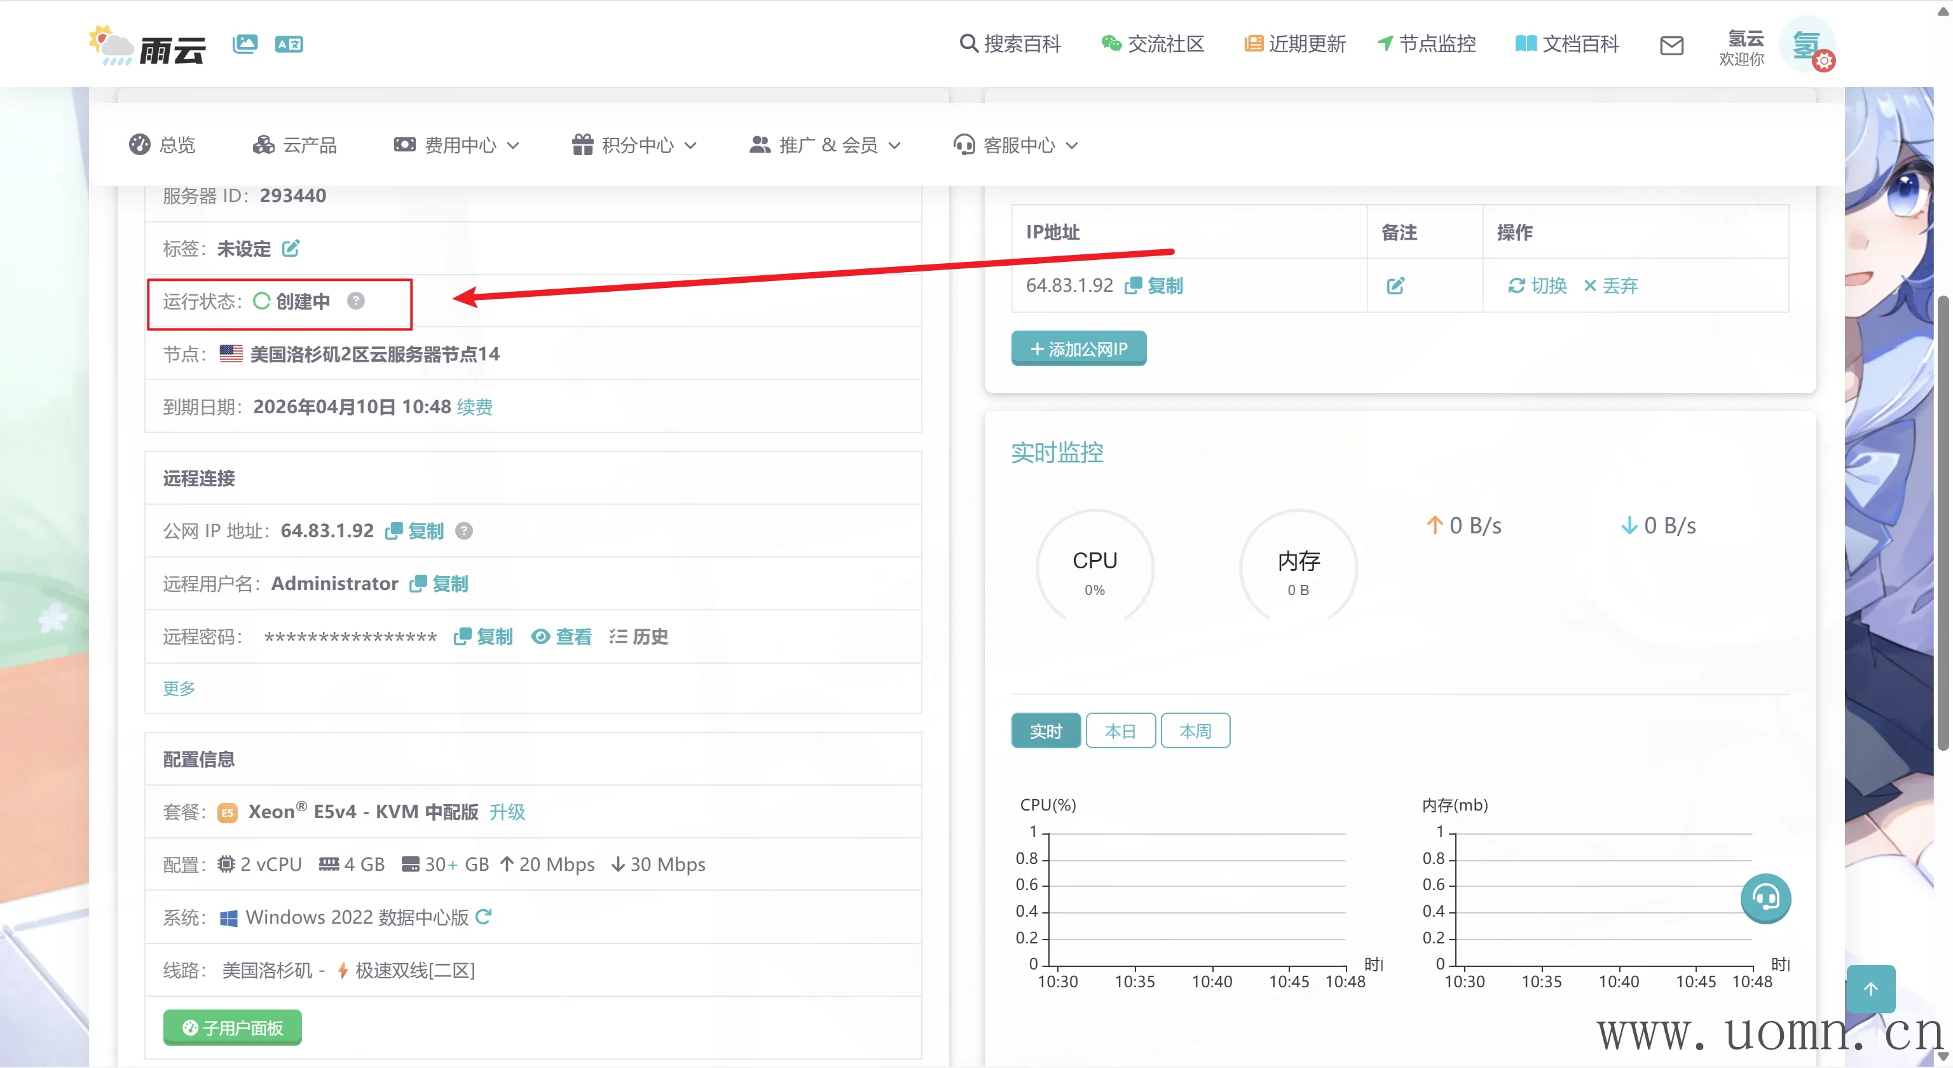The image size is (1953, 1068).
Task: Click the language translate icon in the header
Action: coord(289,44)
